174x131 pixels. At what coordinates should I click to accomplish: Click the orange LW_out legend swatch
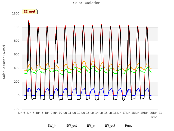[x=101, y=126]
